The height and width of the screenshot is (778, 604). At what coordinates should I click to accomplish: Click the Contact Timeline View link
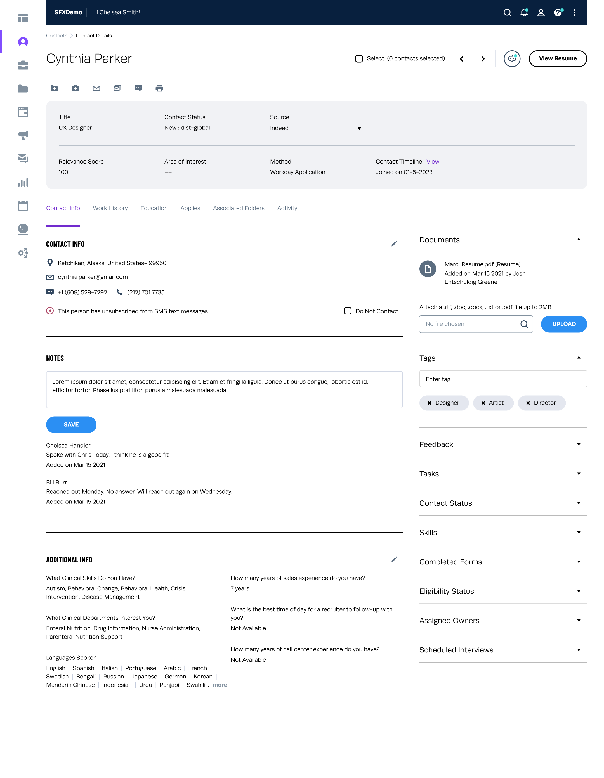[x=433, y=162]
